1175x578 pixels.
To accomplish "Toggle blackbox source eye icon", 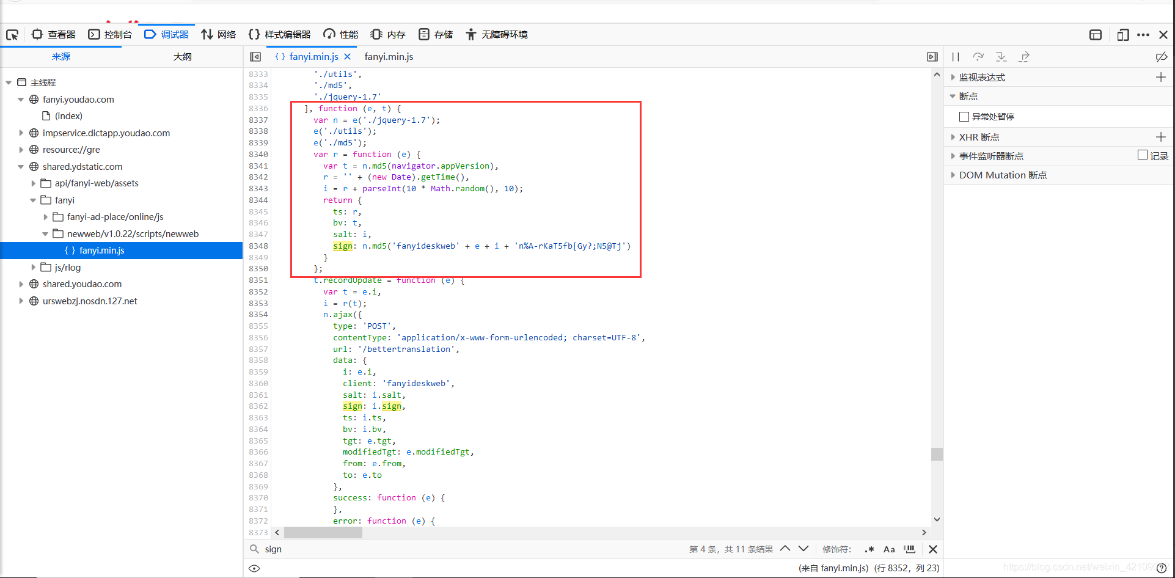I will [x=255, y=568].
